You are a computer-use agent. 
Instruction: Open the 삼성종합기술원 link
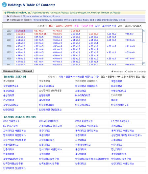click(x=47, y=140)
